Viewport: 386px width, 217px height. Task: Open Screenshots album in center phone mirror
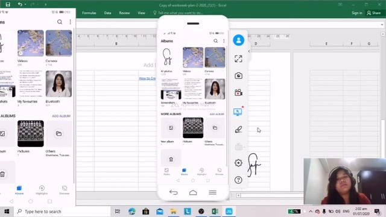171,89
